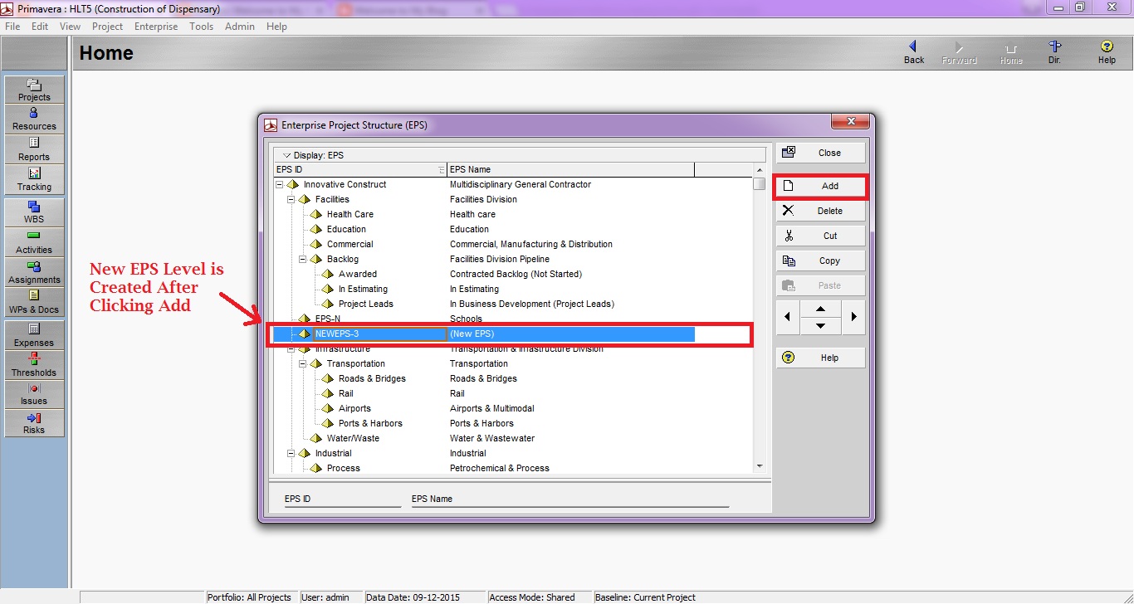Open the Admin menu
The width and height of the screenshot is (1134, 604).
pyautogui.click(x=239, y=26)
